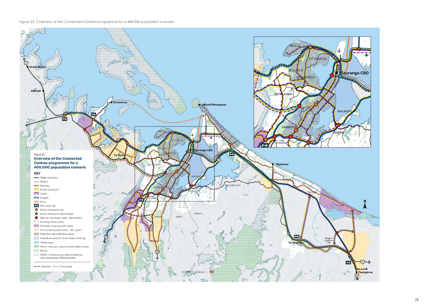
Task: Click the red major intersection pentagon in the key
Action: point(36,218)
